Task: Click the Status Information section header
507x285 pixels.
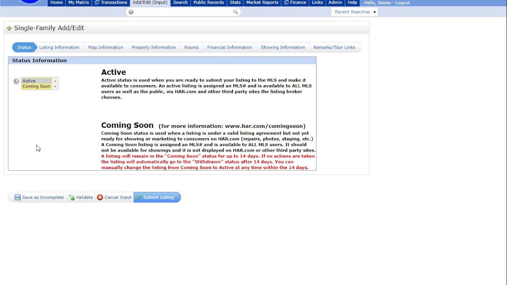Action: 162,61
